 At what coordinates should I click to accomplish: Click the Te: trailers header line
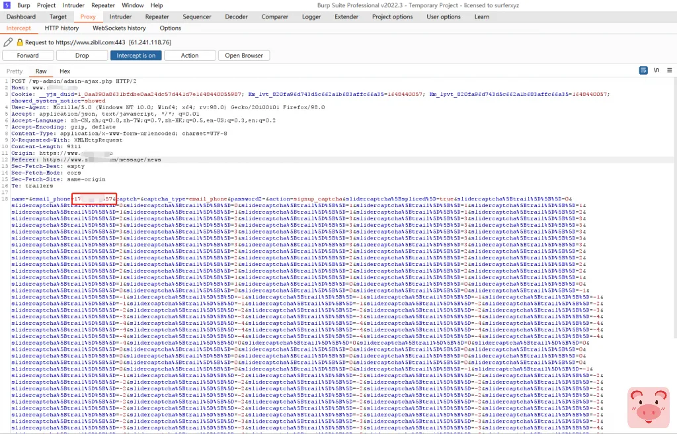point(32,186)
